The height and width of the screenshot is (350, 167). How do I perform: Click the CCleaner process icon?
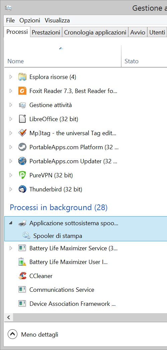coord(22,276)
